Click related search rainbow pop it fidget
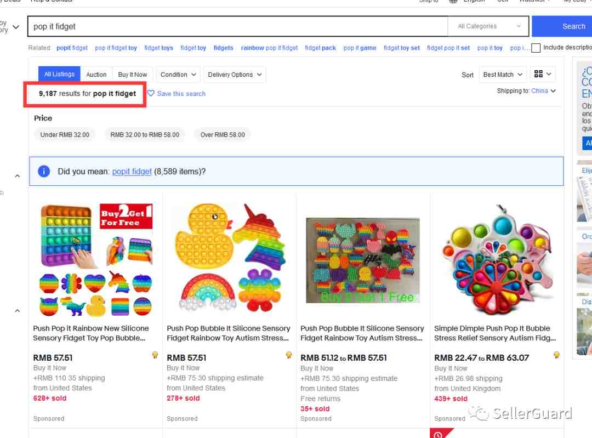 click(x=269, y=48)
